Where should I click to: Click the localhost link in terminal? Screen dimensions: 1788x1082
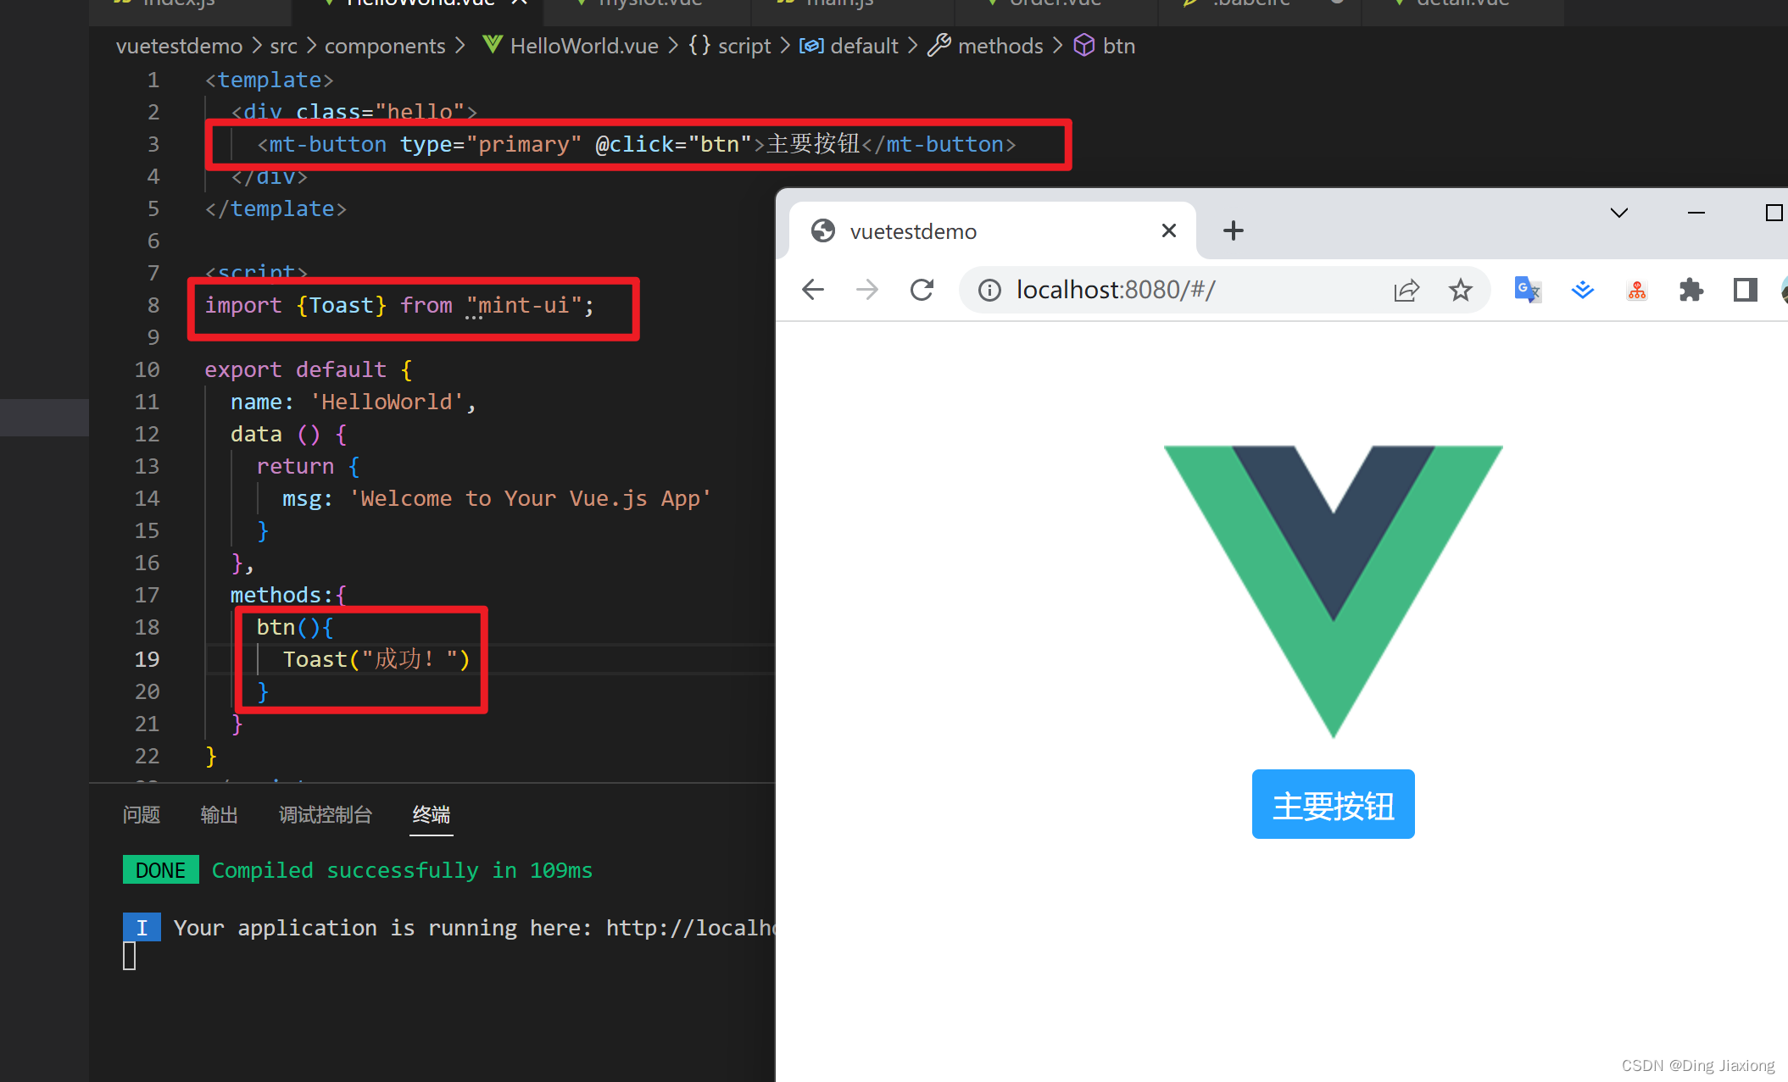(688, 928)
